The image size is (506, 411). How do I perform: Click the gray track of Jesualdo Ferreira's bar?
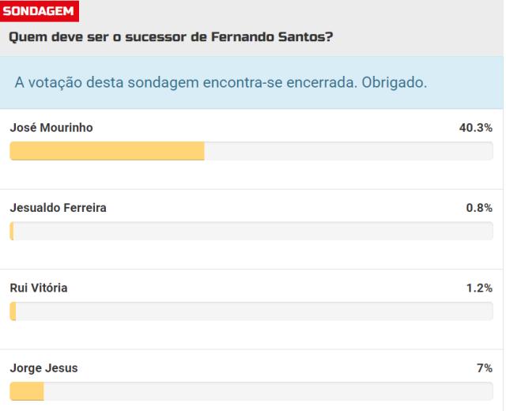[x=253, y=232]
